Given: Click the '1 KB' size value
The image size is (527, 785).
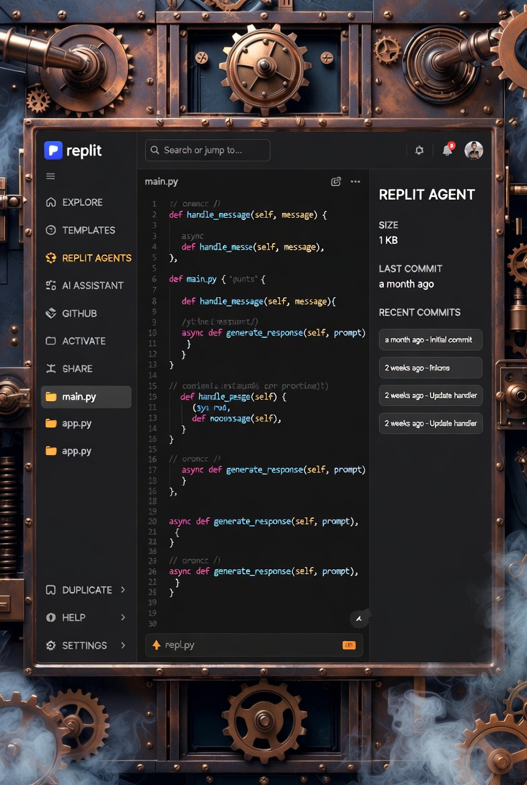Looking at the screenshot, I should click(x=389, y=241).
